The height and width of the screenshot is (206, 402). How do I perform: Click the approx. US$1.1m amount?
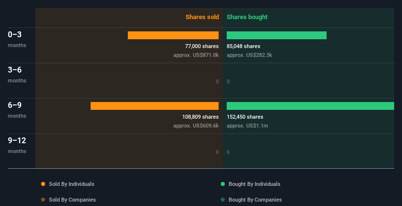[x=247, y=126]
